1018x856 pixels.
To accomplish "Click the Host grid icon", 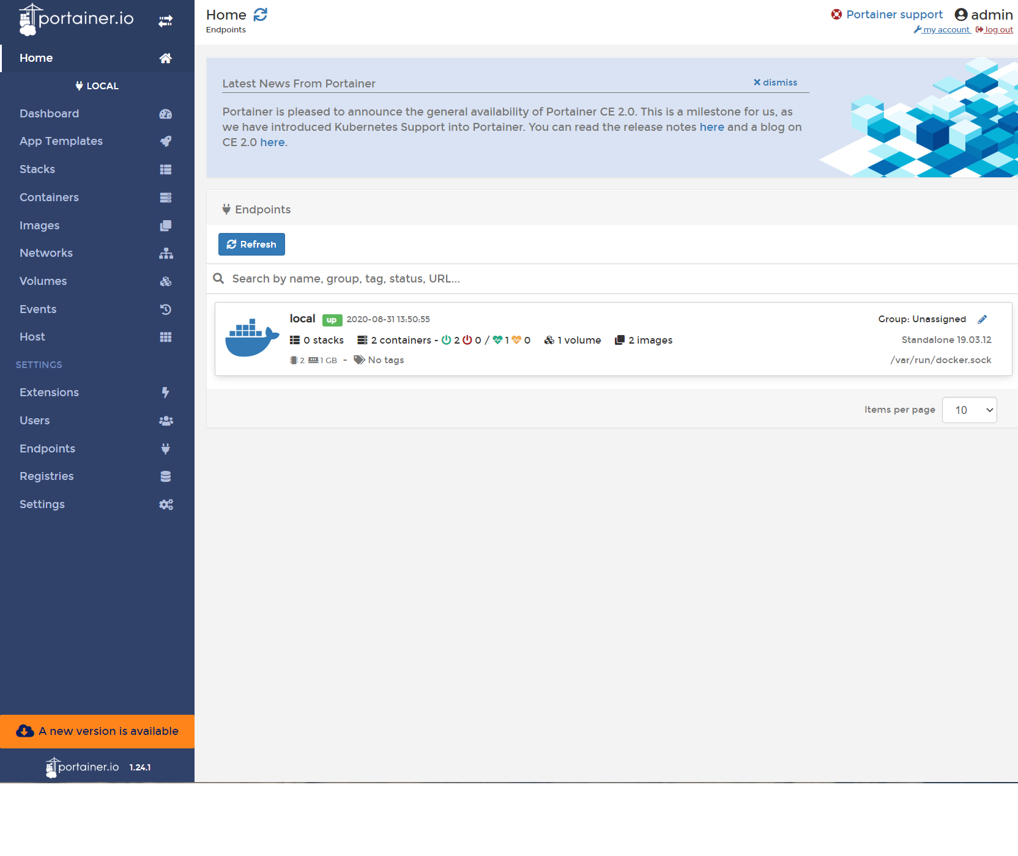I will pos(165,337).
